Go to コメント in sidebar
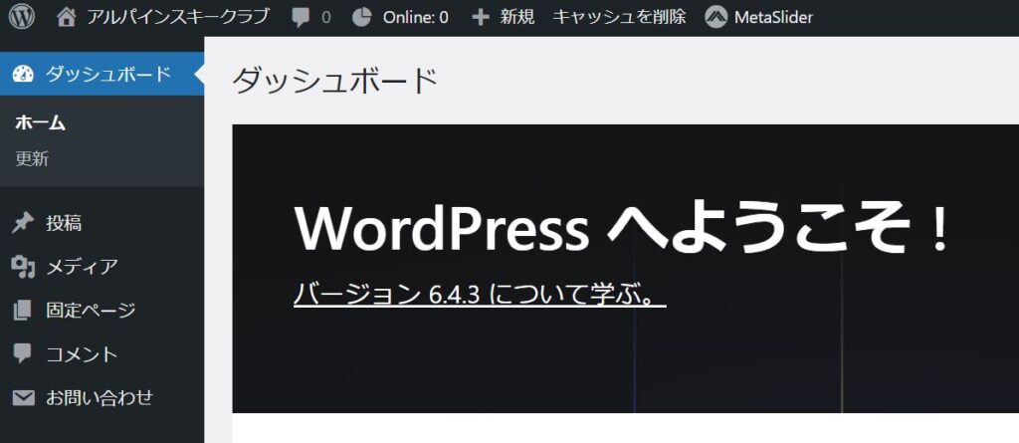Screen dimensions: 1019x443 82,353
